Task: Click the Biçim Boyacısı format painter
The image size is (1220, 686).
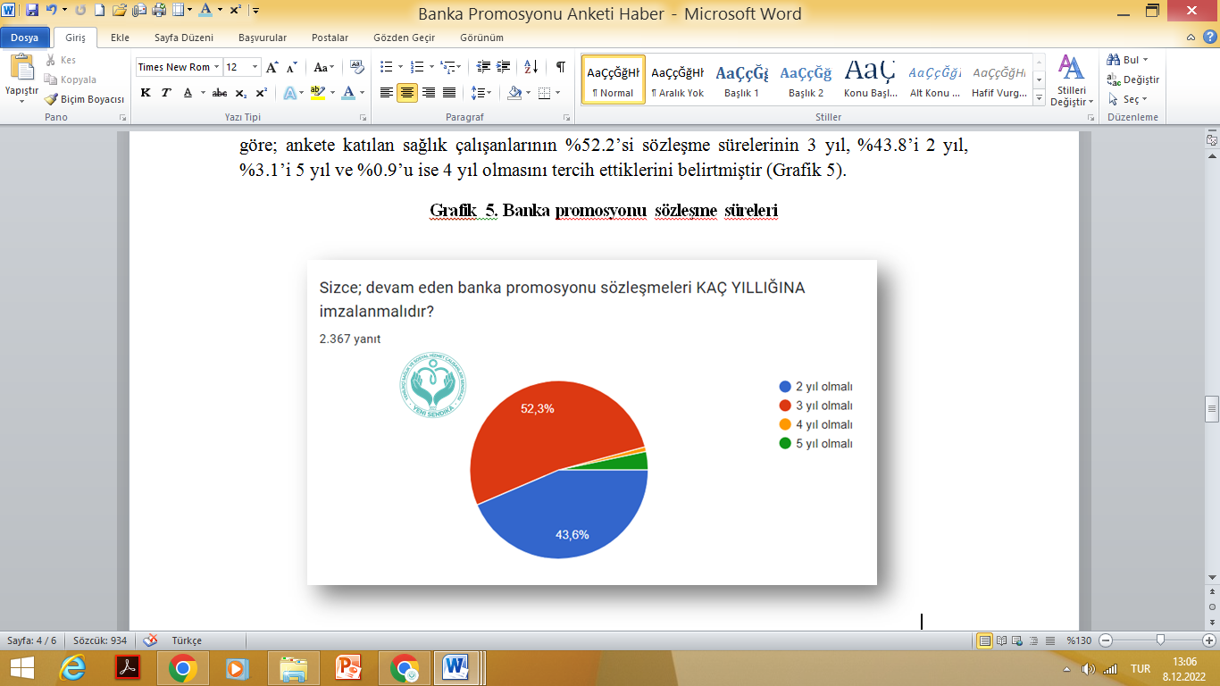Action: [x=85, y=99]
